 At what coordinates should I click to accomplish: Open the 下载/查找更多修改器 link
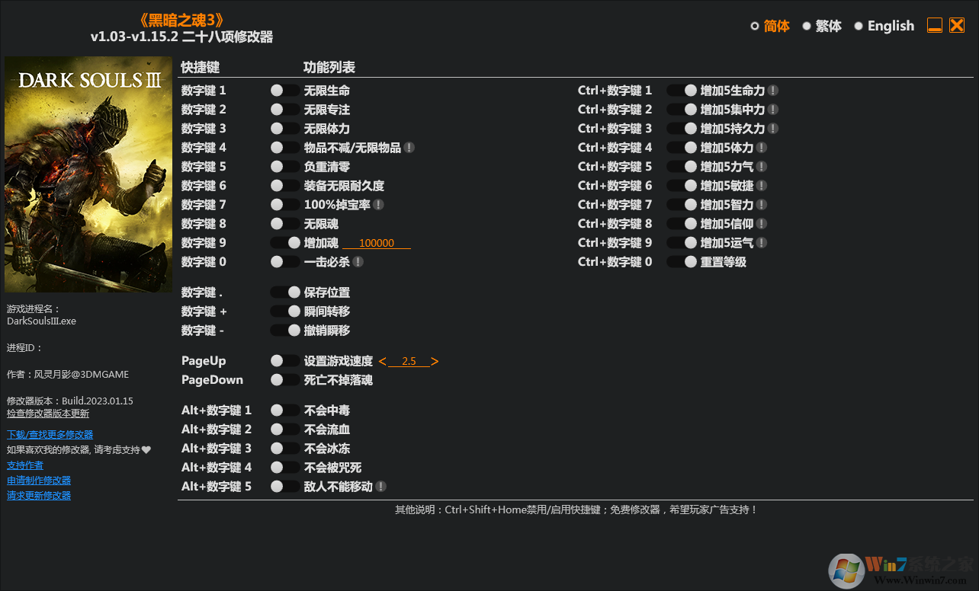pyautogui.click(x=50, y=433)
